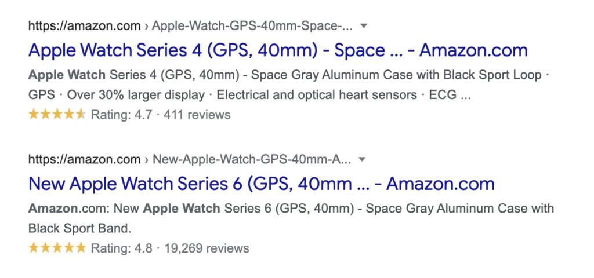This screenshot has height=278, width=594.
Task: Click "Over 30% larger display" snippet text
Action: tap(136, 95)
